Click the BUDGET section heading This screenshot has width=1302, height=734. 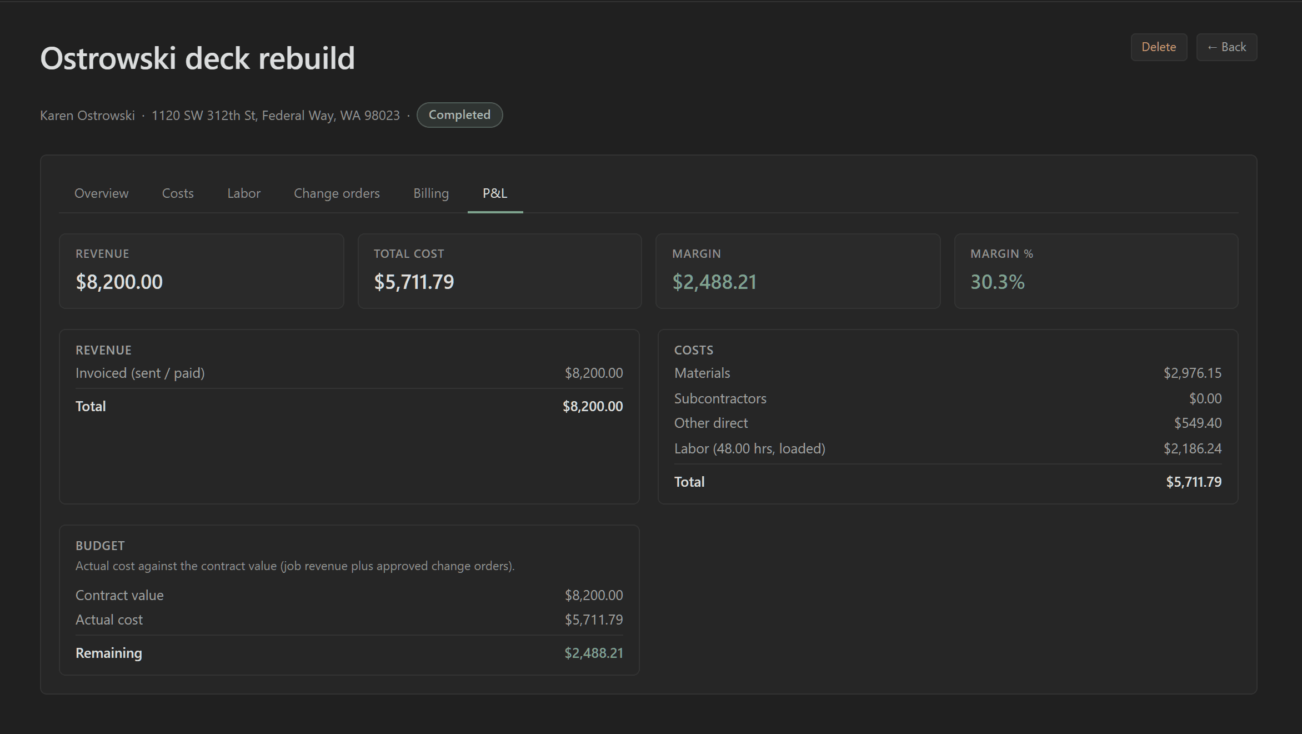click(100, 546)
